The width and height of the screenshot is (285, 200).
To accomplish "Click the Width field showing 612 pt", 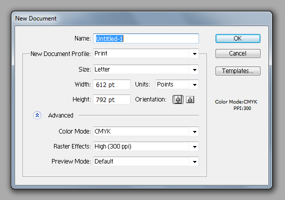I will (112, 84).
